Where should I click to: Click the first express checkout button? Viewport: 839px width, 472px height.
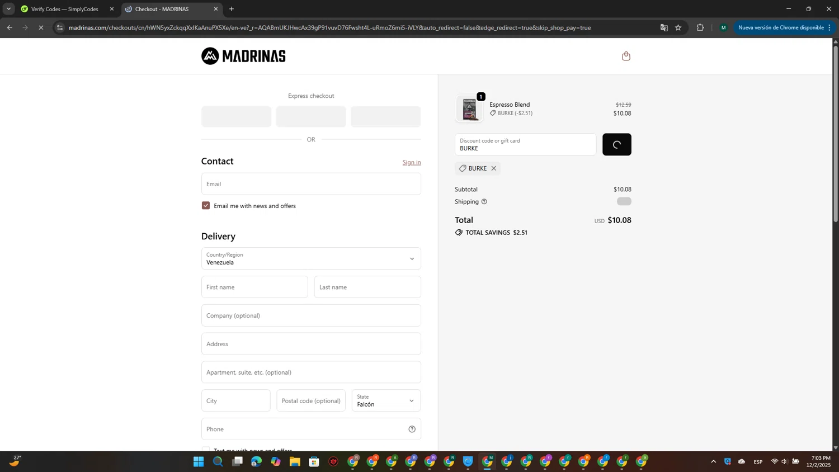(x=236, y=117)
